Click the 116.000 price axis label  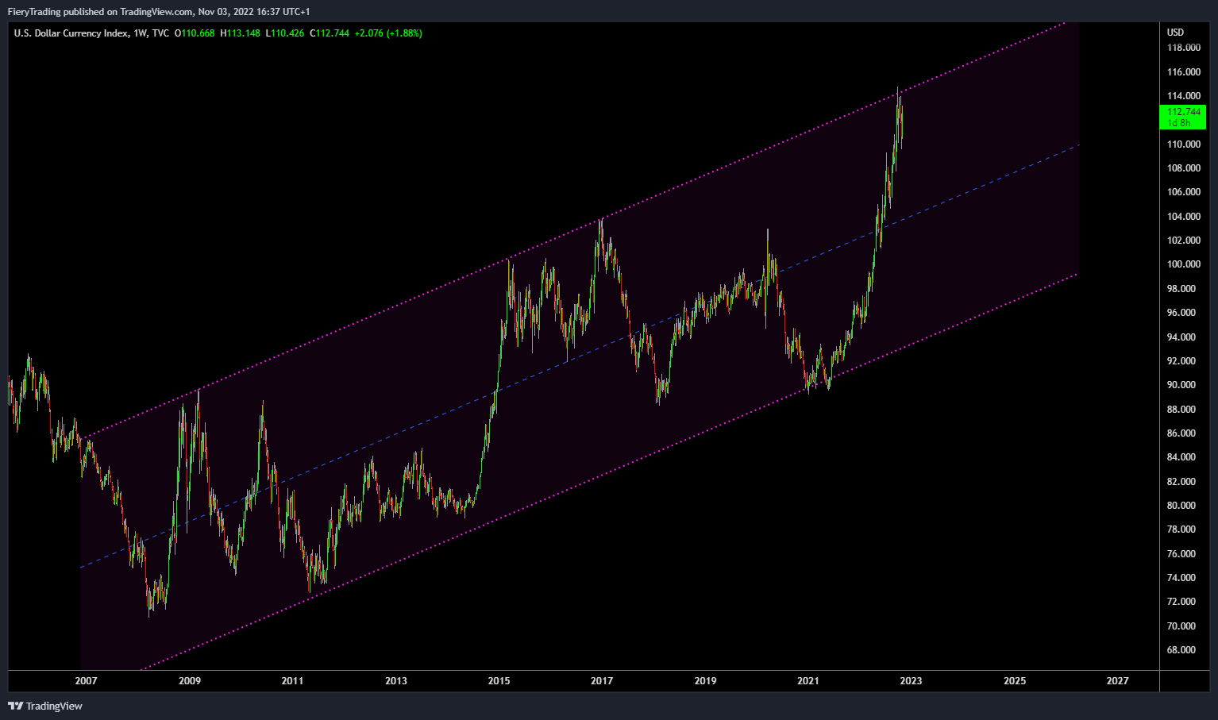pos(1183,72)
